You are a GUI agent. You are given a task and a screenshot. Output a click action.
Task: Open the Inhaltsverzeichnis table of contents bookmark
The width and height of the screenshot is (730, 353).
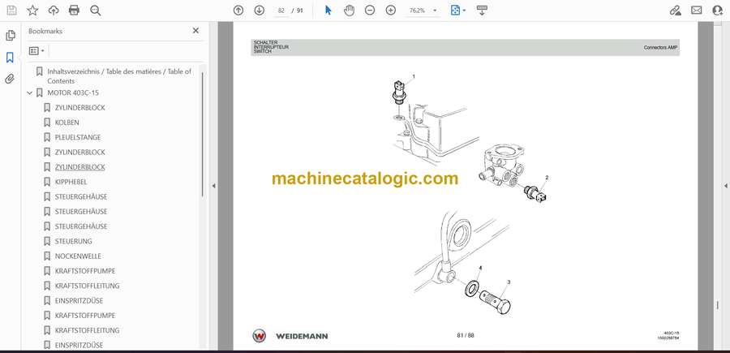119,76
